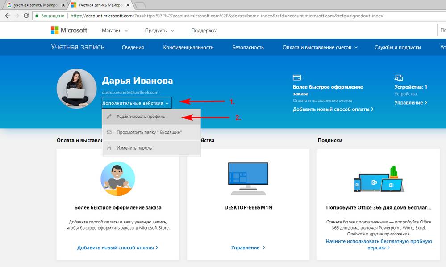Screen dimensions: 446x267
Task: Select Редактировать профиль from the menu
Action: click(x=151, y=117)
